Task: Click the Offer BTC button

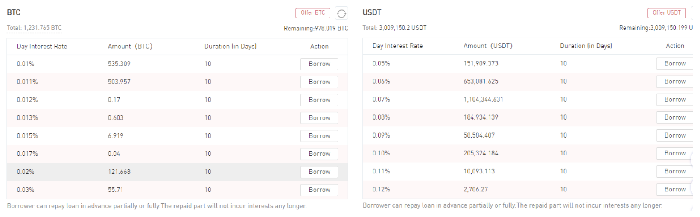Action: [x=313, y=13]
